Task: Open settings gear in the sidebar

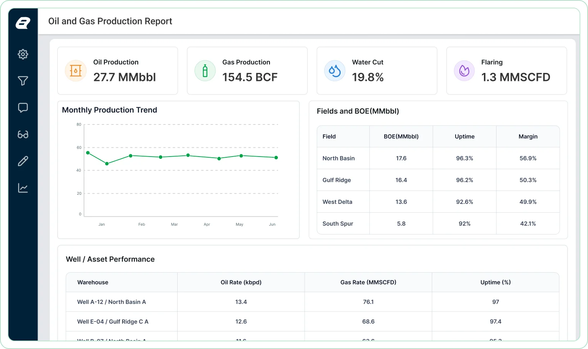Action: tap(23, 54)
